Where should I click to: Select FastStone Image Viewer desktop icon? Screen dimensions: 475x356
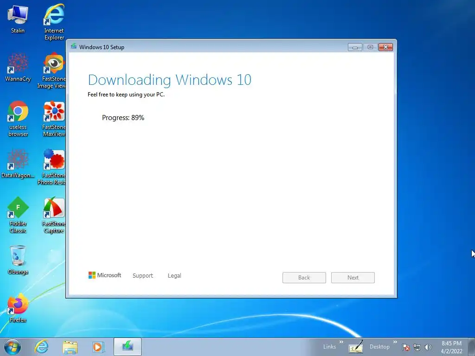point(51,71)
